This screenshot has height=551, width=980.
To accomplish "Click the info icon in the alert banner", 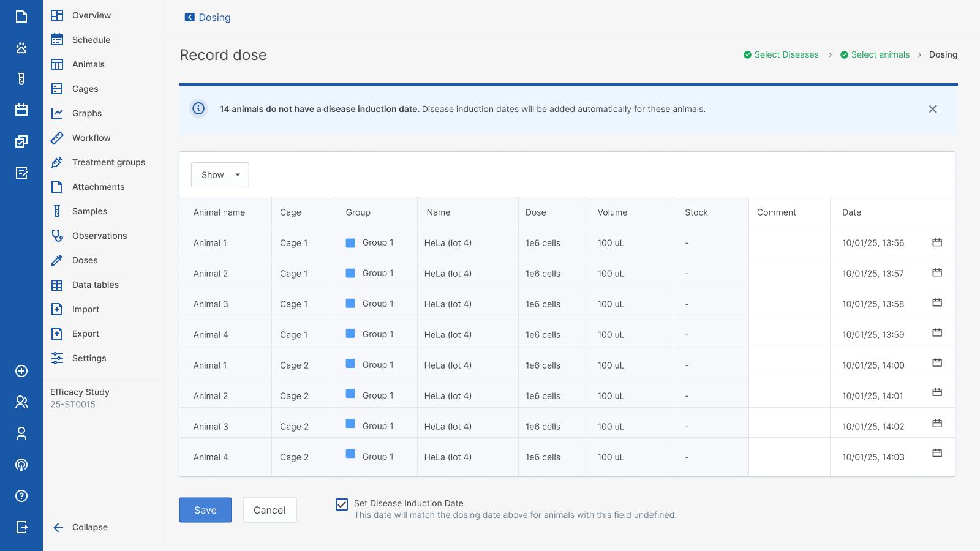I will (x=198, y=108).
